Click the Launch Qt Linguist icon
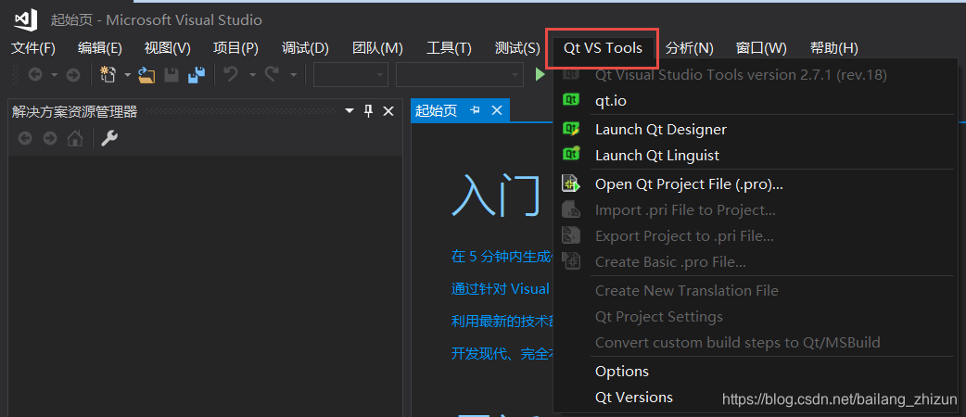966x417 pixels. pyautogui.click(x=571, y=154)
